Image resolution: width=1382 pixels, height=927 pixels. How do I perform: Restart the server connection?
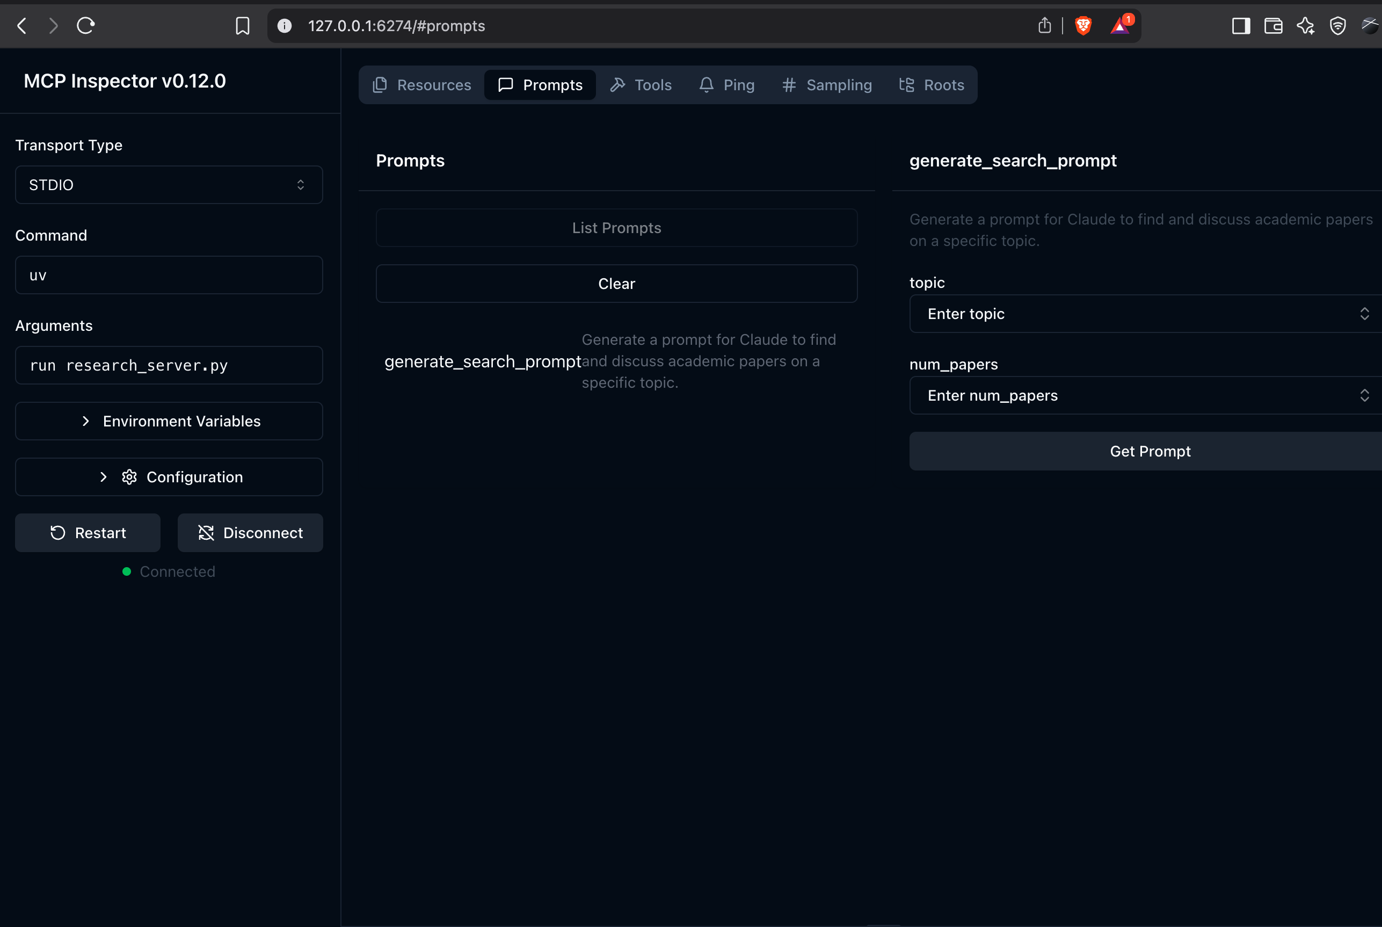point(88,533)
